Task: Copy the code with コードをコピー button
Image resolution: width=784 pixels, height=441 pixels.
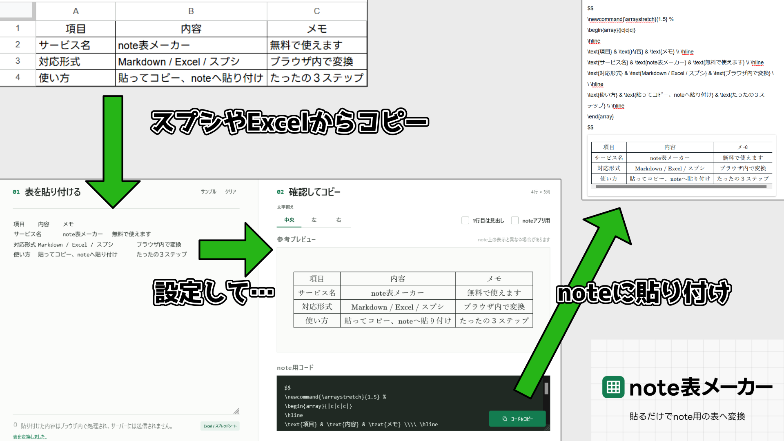Action: pyautogui.click(x=517, y=419)
